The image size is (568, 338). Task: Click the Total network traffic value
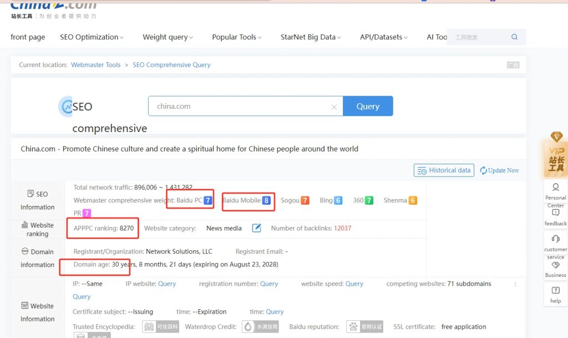[164, 187]
